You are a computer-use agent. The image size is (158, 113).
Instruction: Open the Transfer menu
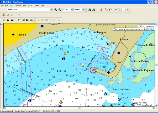18,5
